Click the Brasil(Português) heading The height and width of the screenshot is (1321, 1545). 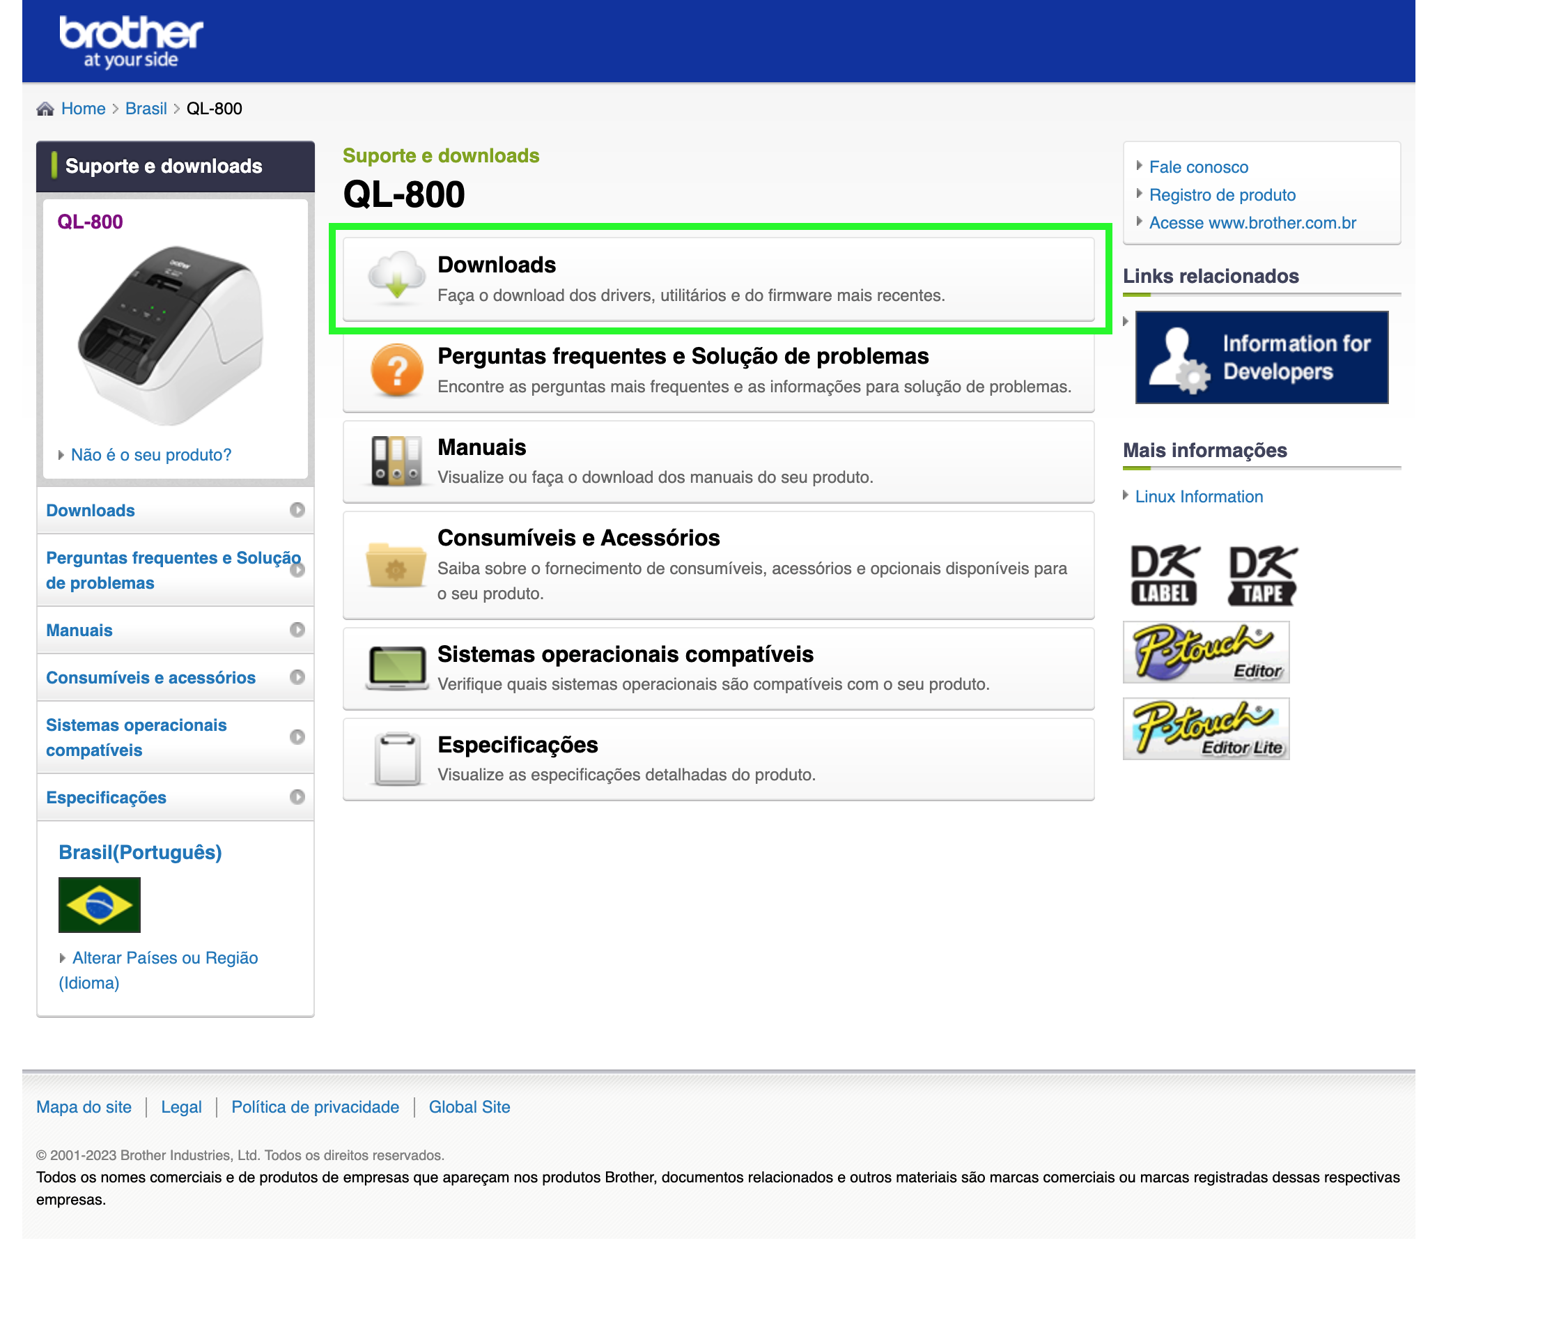click(x=140, y=853)
